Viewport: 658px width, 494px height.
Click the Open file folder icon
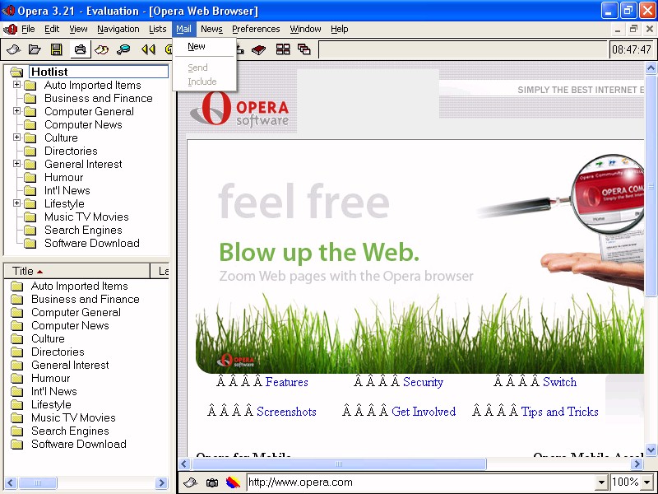(35, 49)
